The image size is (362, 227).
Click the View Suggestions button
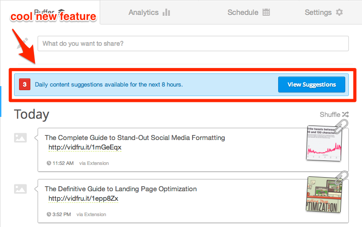[x=311, y=85]
